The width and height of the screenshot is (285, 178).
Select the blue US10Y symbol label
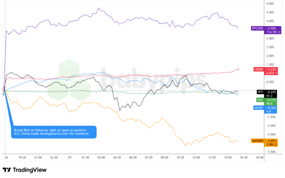coord(258,107)
